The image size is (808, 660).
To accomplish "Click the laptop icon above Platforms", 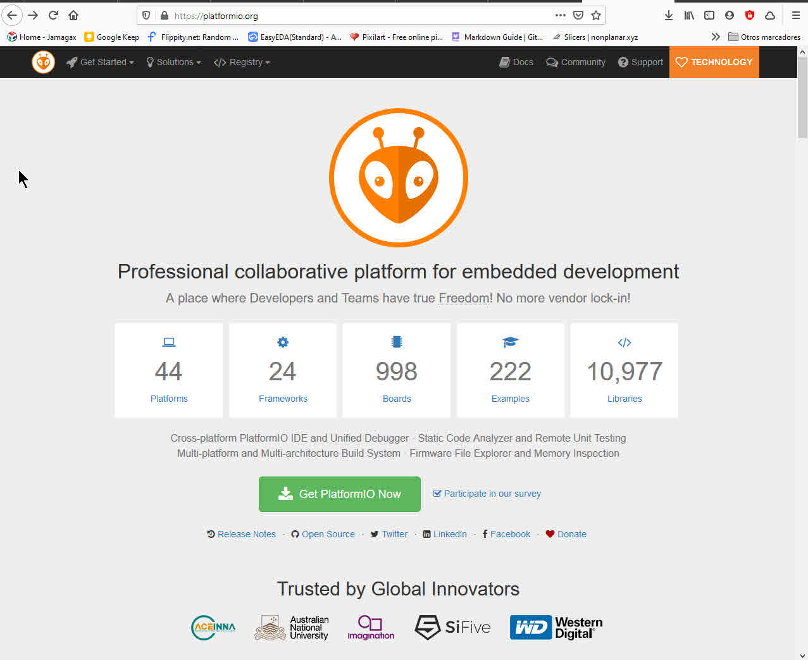I will (x=169, y=342).
